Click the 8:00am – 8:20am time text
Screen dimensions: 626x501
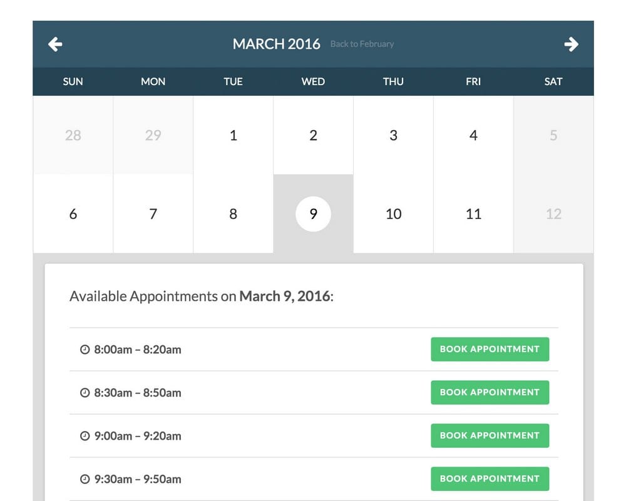click(138, 350)
